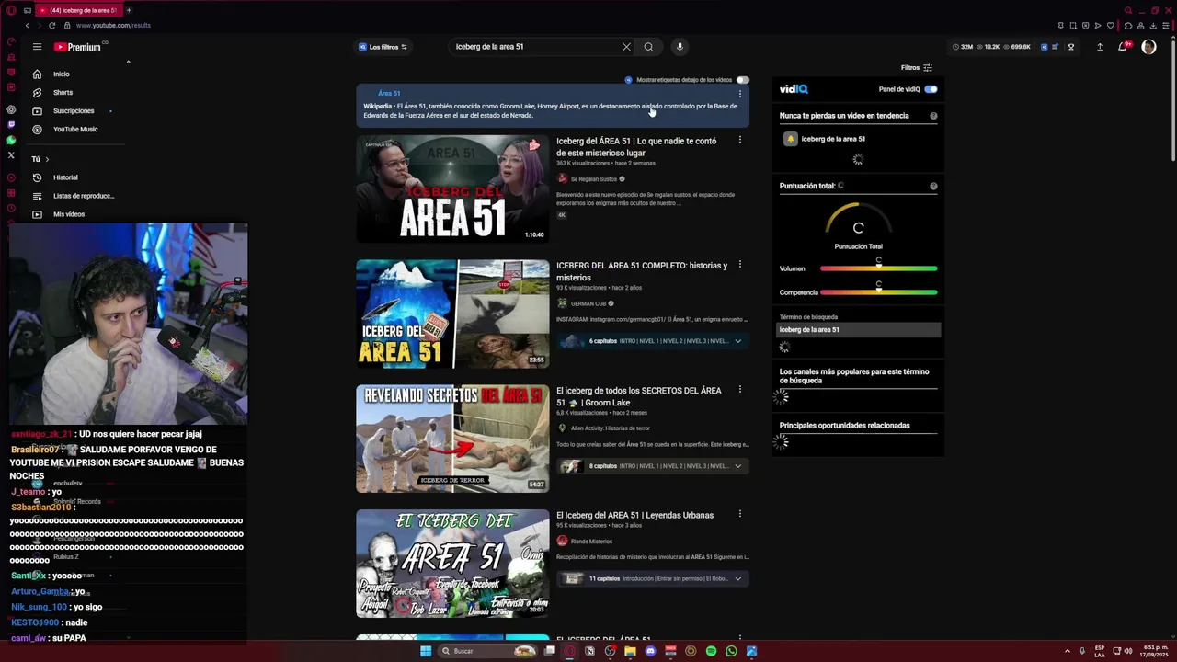1177x662 pixels.
Task: Click the search magnifier button
Action: 648,47
